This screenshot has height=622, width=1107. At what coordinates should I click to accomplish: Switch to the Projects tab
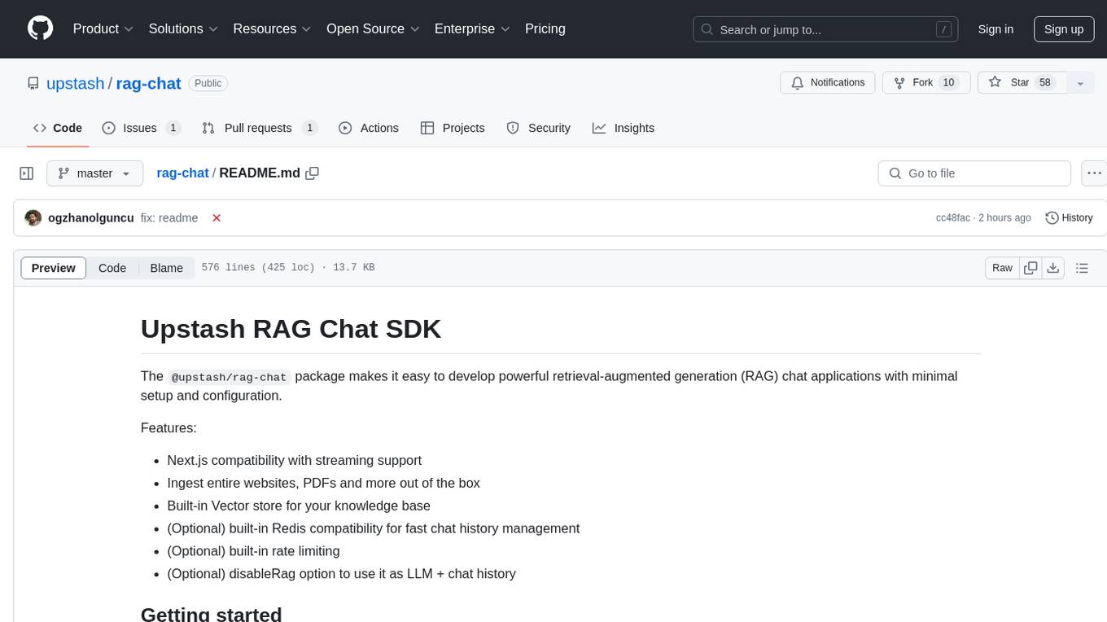tap(453, 128)
